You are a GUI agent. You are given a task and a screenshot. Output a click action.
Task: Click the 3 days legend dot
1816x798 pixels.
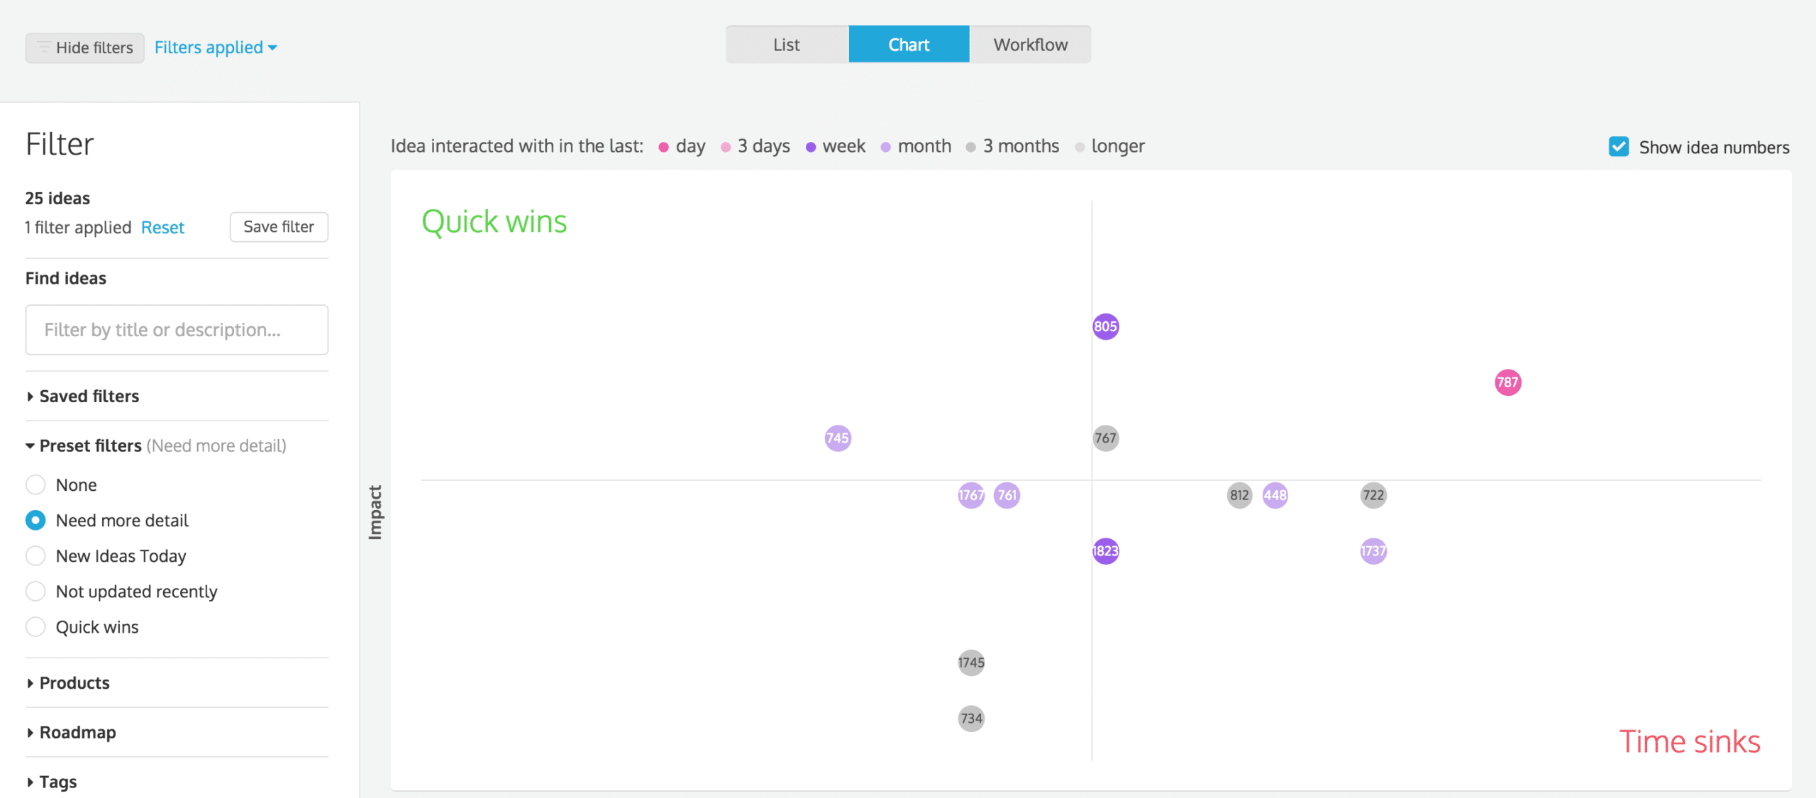pos(726,148)
